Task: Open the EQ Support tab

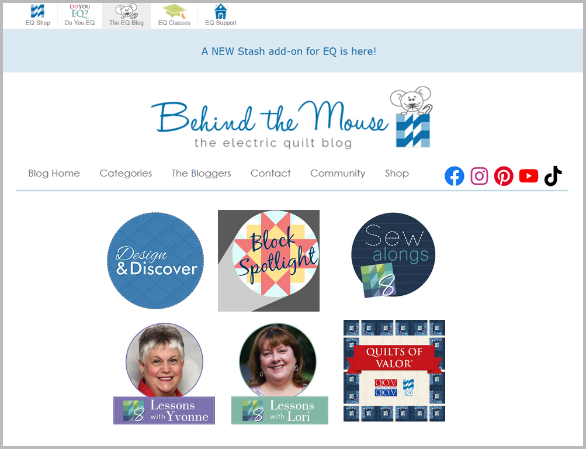Action: [x=221, y=15]
